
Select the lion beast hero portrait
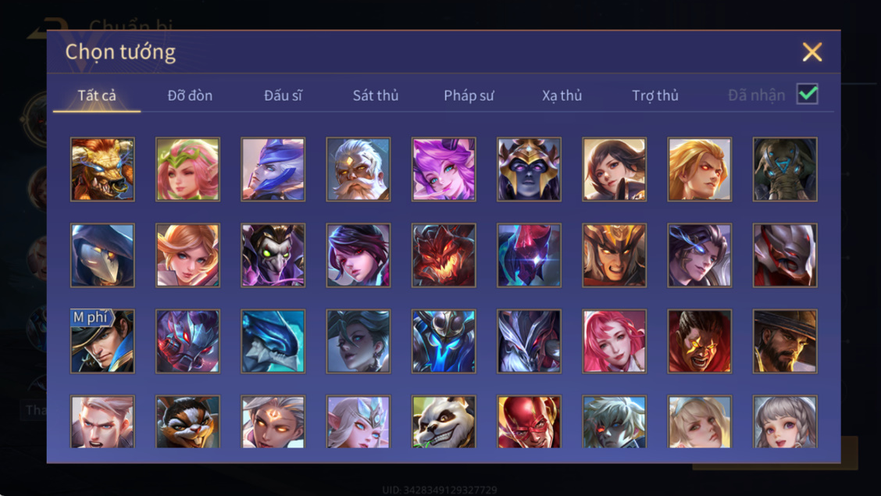tap(102, 169)
